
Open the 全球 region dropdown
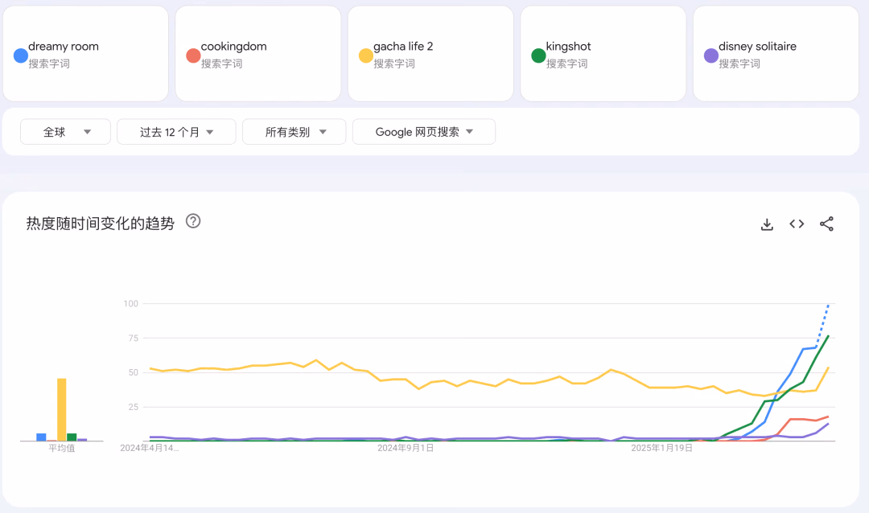click(65, 132)
